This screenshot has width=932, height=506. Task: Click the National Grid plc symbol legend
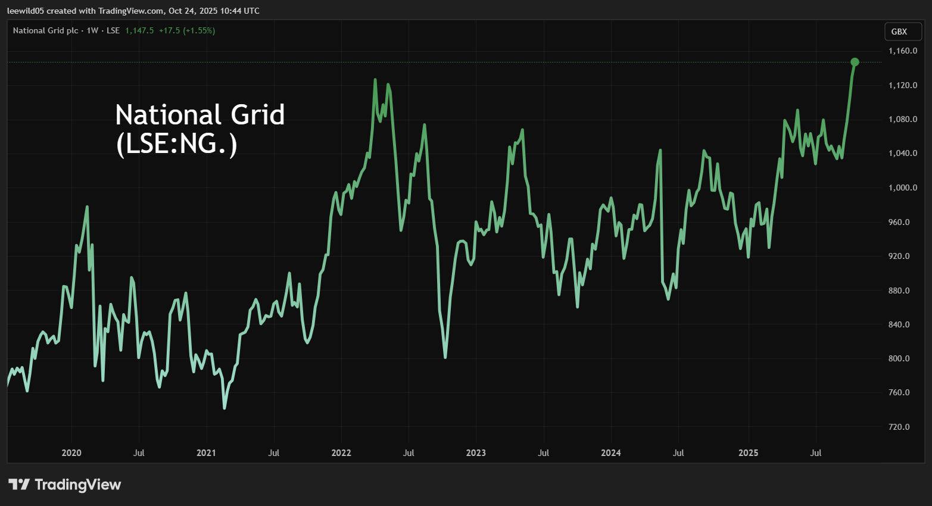click(x=66, y=30)
